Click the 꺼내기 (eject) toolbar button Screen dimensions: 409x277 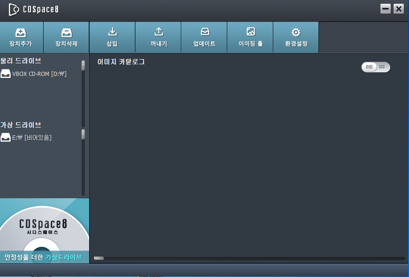159,37
